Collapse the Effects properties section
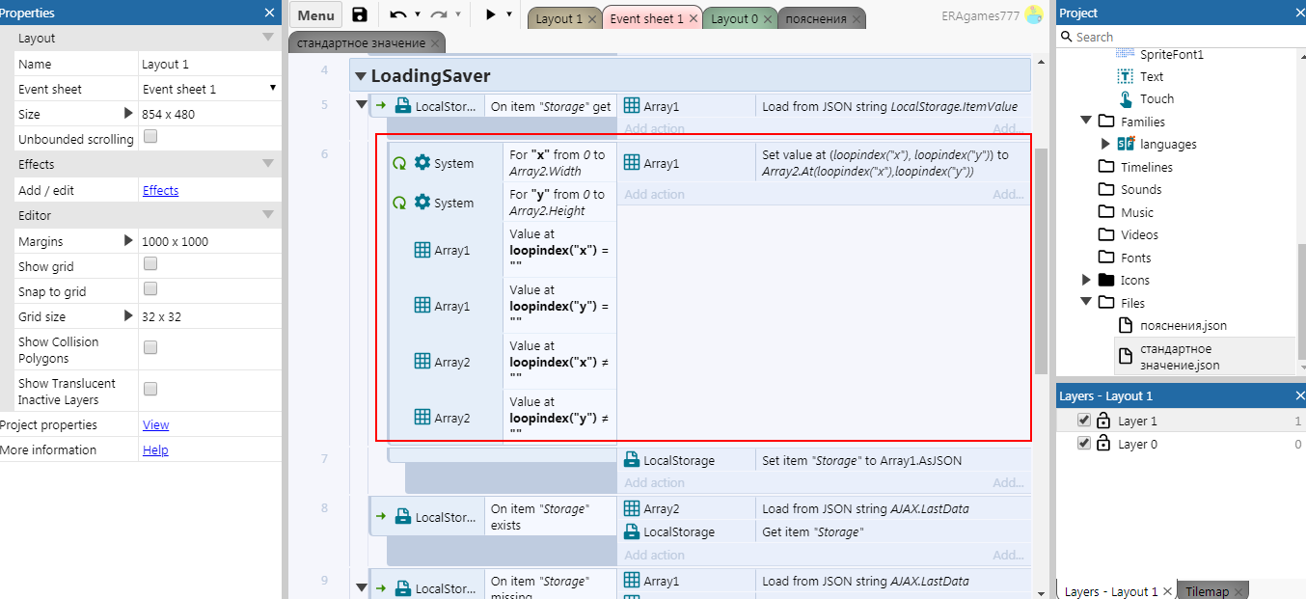This screenshot has height=599, width=1306. point(268,164)
